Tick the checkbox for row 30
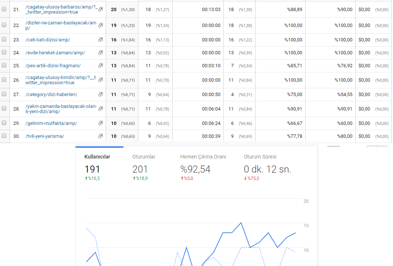Viewport: 393px width, 266px height. click(4, 136)
